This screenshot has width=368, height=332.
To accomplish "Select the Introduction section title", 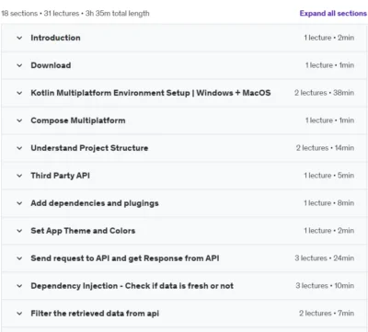I will [55, 38].
